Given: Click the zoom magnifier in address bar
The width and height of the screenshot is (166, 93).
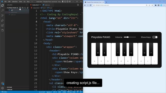Looking at the screenshot, I should click(x=147, y=5).
